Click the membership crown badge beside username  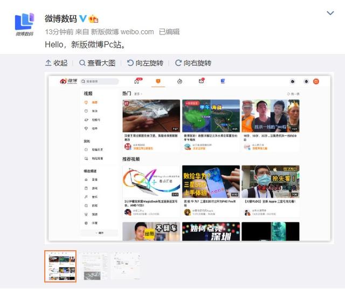coord(93,19)
